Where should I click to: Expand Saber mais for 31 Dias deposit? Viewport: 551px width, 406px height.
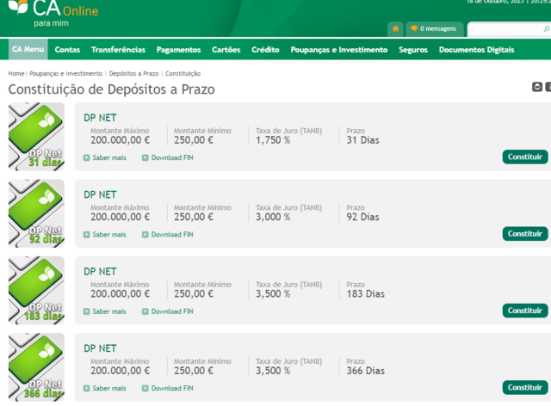tap(105, 157)
